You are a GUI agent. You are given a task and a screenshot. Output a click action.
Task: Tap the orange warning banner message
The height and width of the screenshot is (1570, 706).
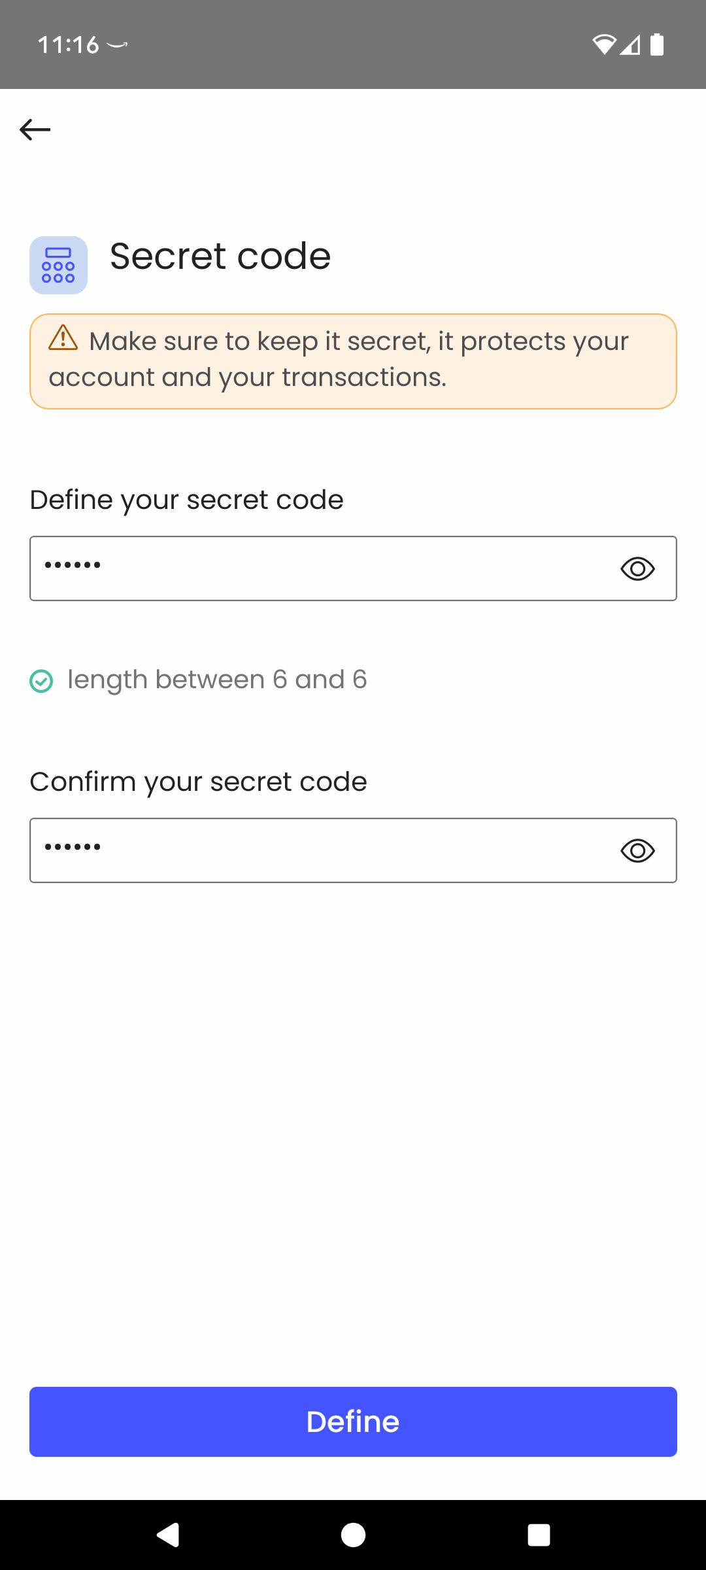click(x=353, y=360)
